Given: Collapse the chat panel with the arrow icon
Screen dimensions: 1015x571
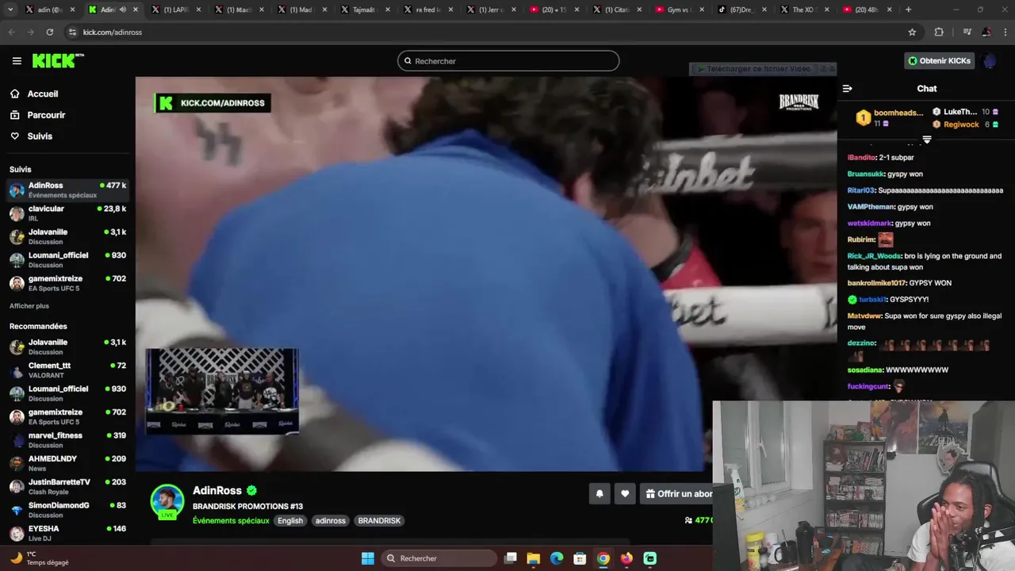Looking at the screenshot, I should coord(847,89).
